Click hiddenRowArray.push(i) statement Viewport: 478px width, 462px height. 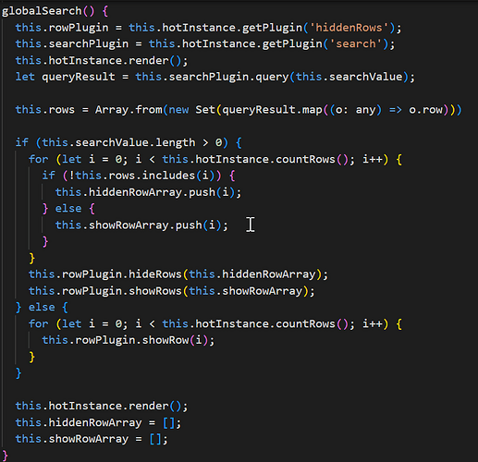point(148,192)
